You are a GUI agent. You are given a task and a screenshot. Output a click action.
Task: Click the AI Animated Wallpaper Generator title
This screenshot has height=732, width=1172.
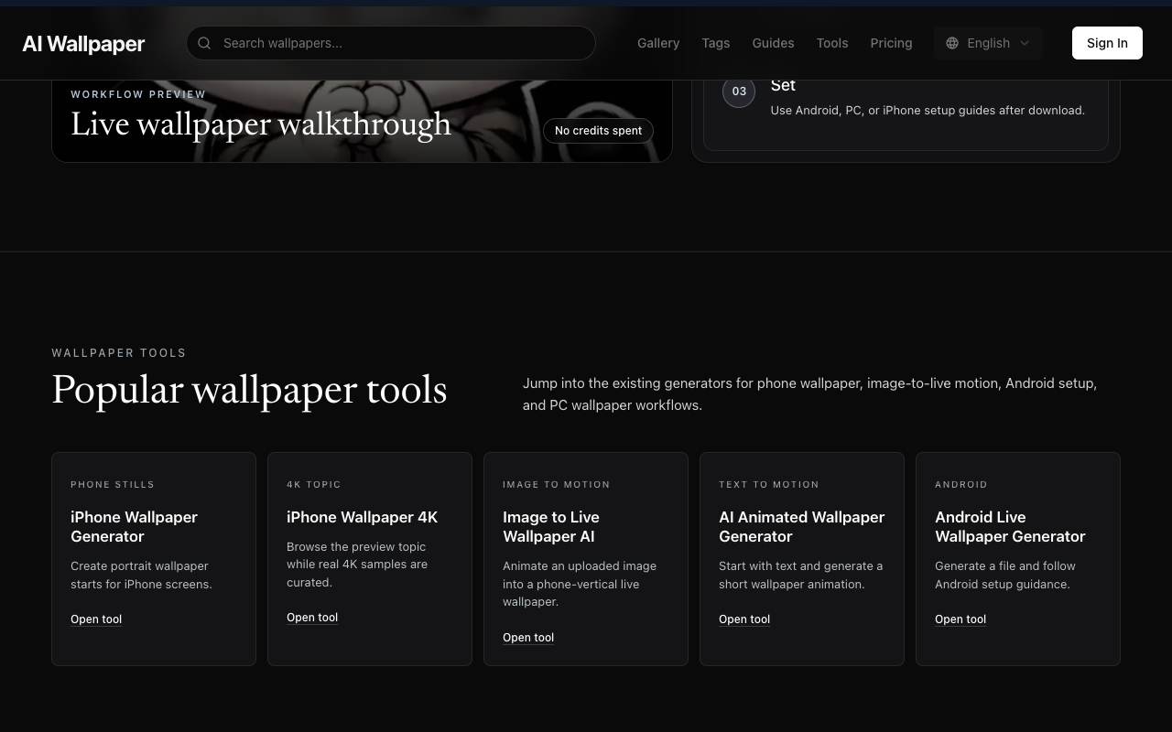pyautogui.click(x=801, y=527)
